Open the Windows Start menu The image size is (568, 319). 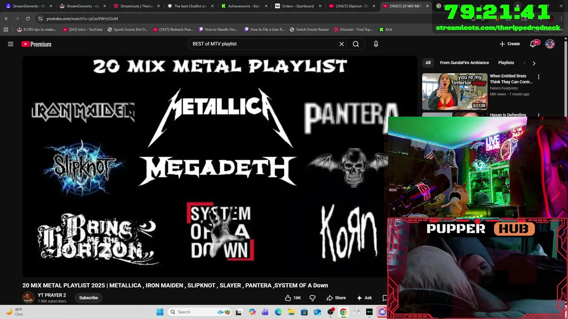pos(160,312)
